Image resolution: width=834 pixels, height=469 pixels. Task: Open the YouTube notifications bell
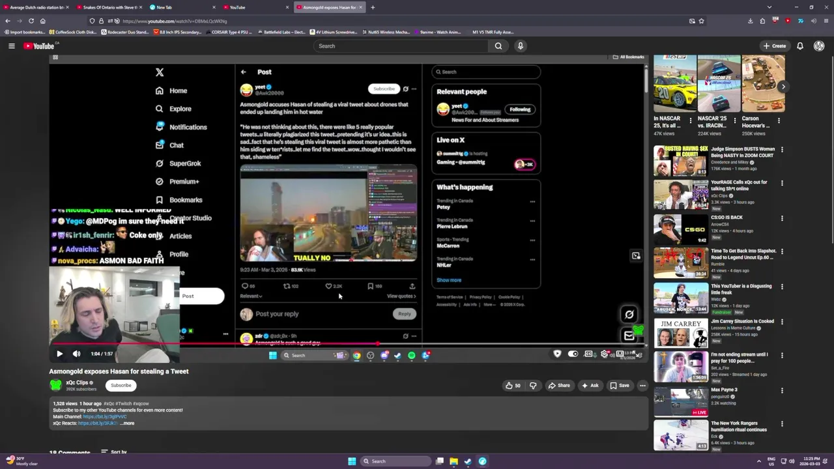799,46
